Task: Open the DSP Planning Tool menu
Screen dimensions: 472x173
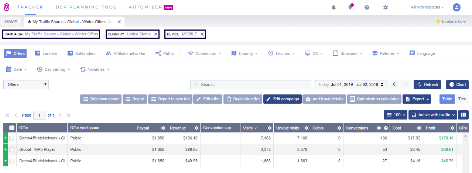Action: (86, 7)
